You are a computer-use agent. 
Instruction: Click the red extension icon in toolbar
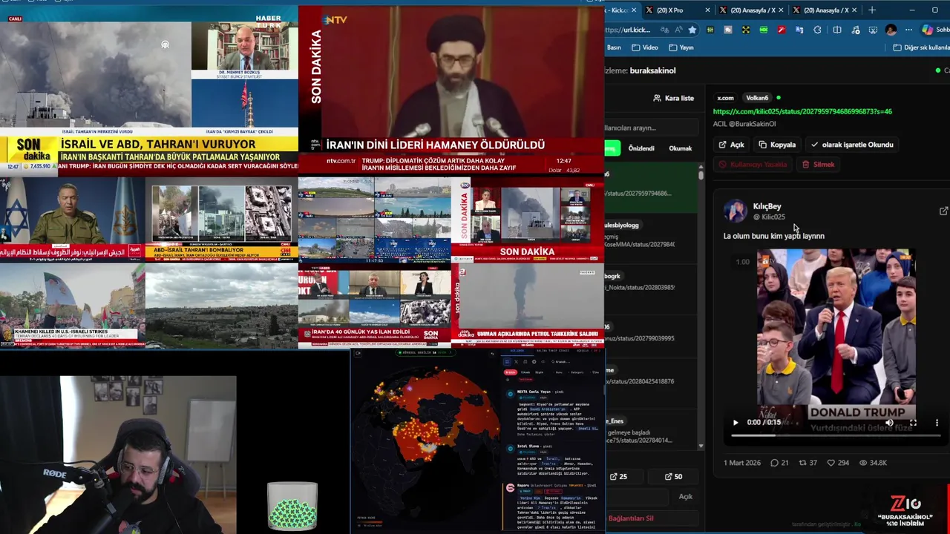pyautogui.click(x=782, y=30)
